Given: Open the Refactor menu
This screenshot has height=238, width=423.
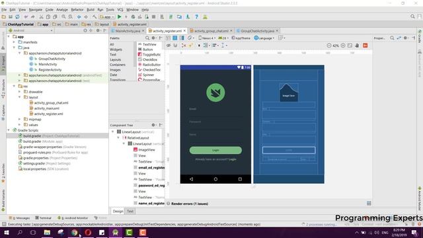Looking at the screenshot, I should [77, 9].
